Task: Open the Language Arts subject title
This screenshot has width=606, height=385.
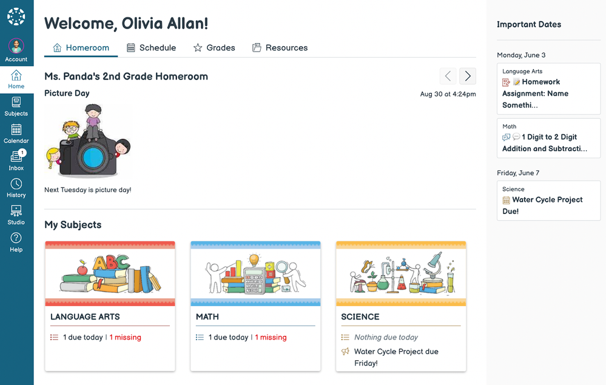Action: [x=85, y=316]
